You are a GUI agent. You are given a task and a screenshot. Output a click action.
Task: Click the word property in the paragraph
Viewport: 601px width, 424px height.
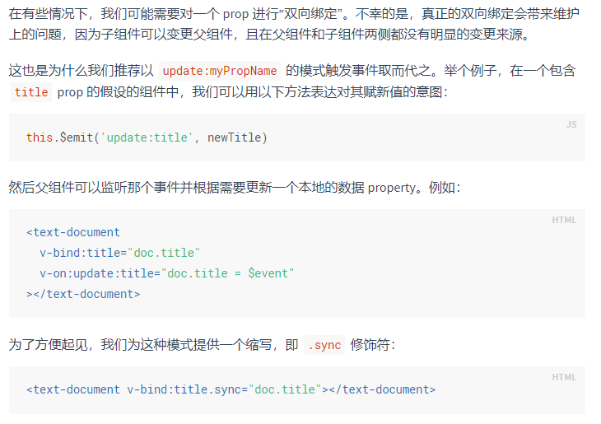[392, 188]
